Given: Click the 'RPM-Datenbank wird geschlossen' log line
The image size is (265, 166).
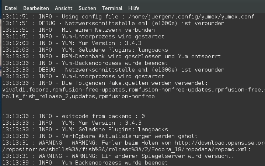Looking at the screenshot, I should (x=112, y=56).
